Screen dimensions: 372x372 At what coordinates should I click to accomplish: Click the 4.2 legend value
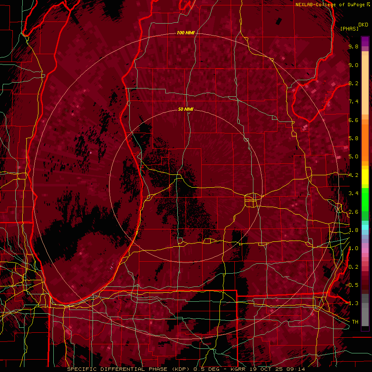(353, 175)
